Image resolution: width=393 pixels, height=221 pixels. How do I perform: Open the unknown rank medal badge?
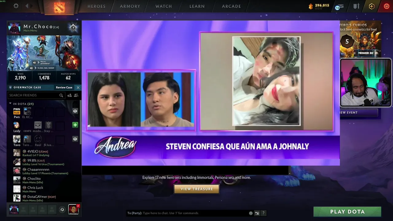click(73, 28)
